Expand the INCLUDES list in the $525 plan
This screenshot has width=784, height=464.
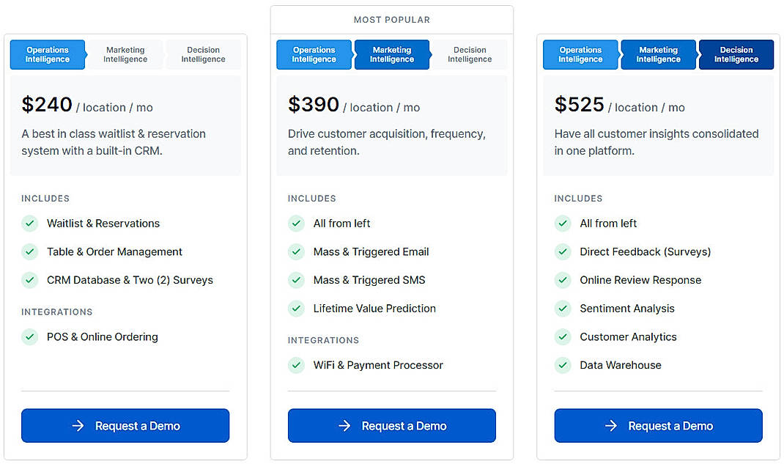pos(579,198)
